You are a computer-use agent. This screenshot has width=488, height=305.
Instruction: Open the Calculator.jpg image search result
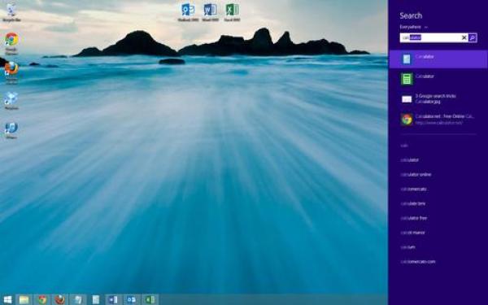(x=438, y=99)
